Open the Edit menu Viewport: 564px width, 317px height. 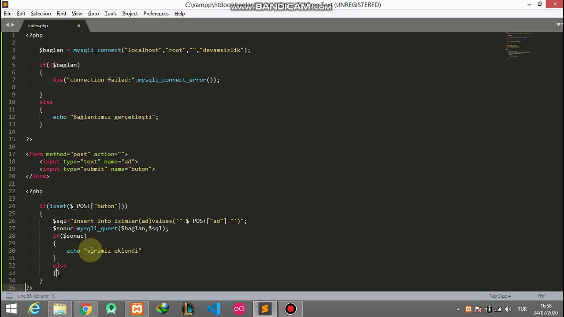(21, 14)
